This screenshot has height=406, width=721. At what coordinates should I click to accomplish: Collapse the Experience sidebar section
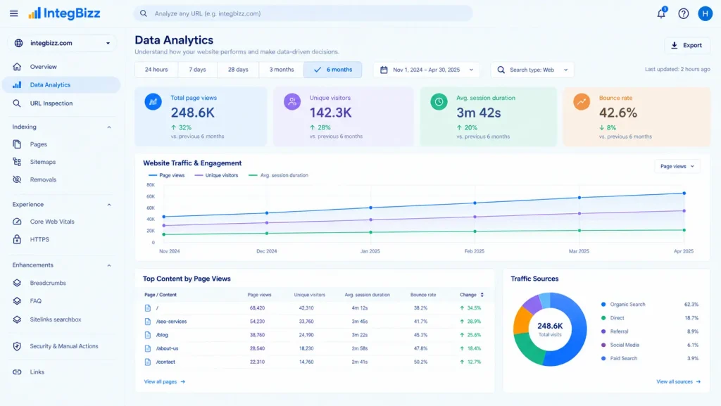pos(109,205)
